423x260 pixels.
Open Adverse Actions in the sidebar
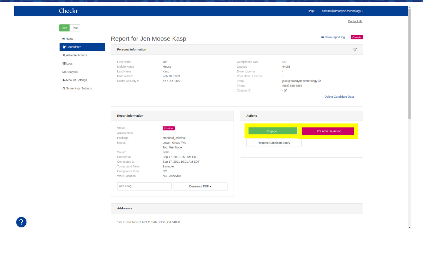pyautogui.click(x=76, y=55)
